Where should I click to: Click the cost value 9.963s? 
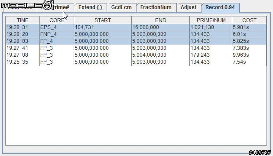pos(249,55)
